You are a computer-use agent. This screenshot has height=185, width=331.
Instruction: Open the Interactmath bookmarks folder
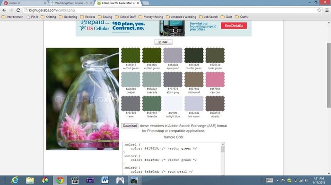[13, 17]
